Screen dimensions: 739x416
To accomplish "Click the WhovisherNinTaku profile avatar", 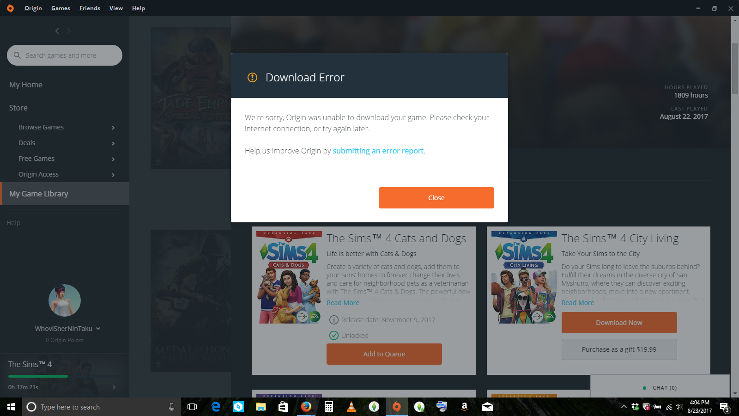I will click(x=65, y=300).
